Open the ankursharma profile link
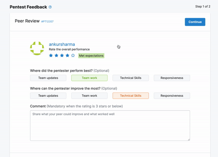 [x=62, y=44]
